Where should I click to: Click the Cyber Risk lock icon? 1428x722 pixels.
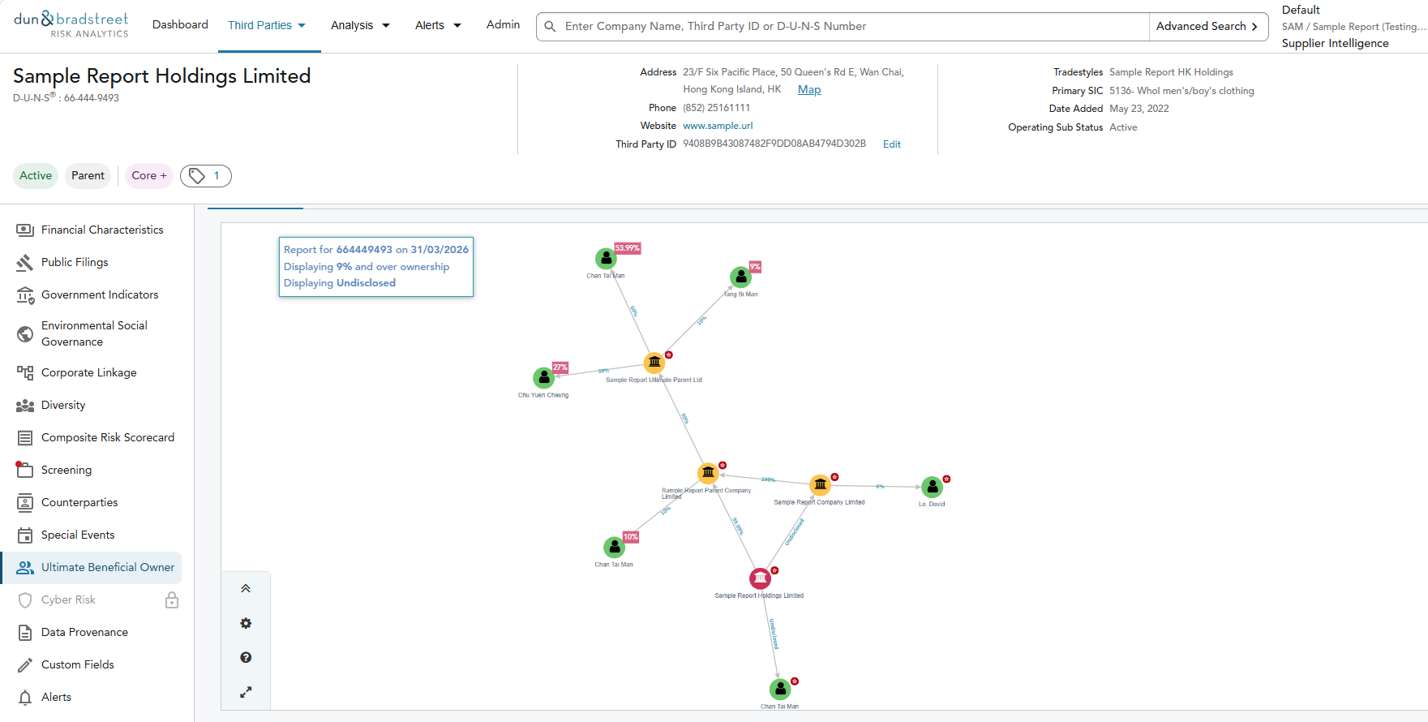tap(172, 600)
